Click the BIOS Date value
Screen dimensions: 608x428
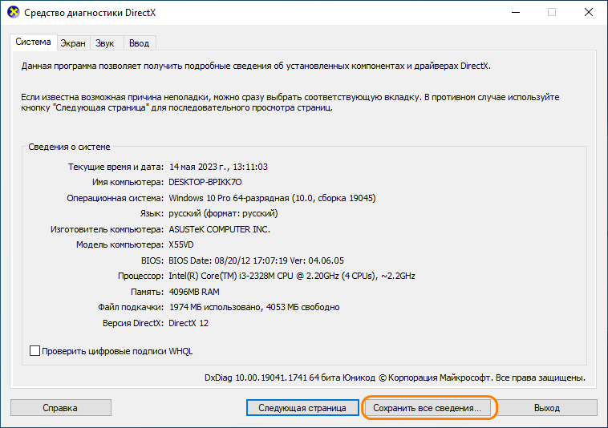coord(257,260)
